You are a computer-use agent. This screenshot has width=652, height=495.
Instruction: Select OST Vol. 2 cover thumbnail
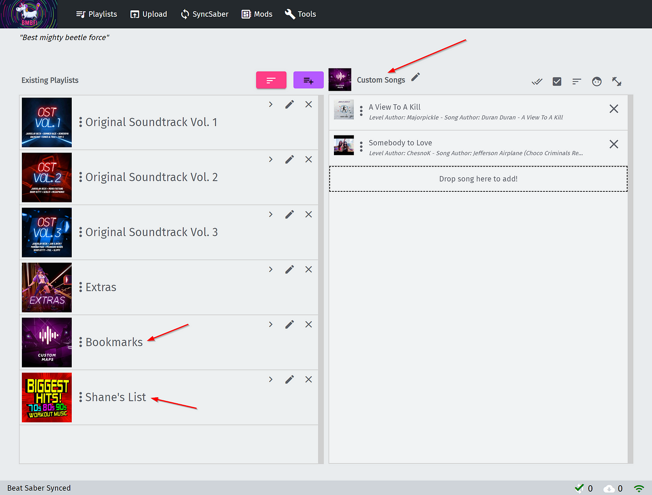[x=47, y=177]
